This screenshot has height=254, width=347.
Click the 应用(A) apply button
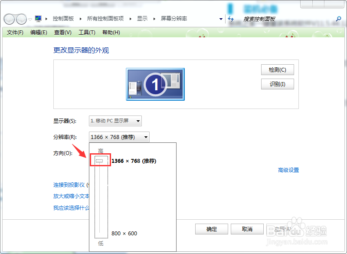[x=283, y=229]
